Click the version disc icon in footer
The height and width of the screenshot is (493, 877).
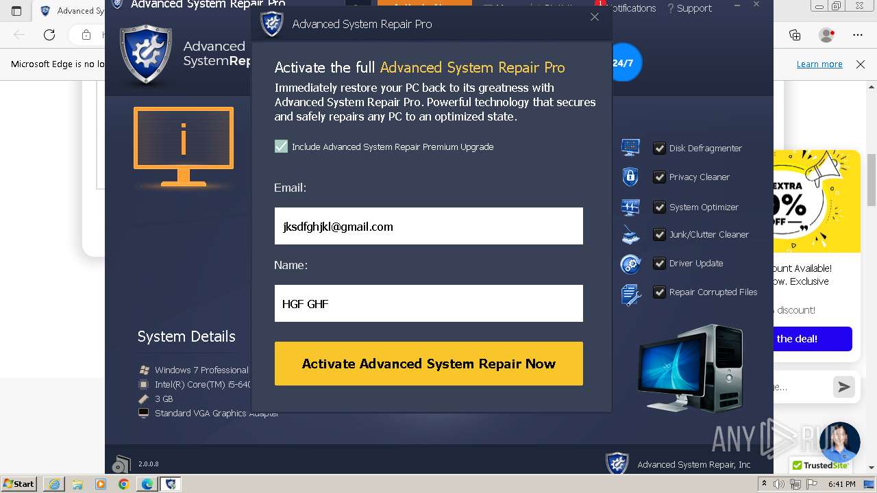121,464
